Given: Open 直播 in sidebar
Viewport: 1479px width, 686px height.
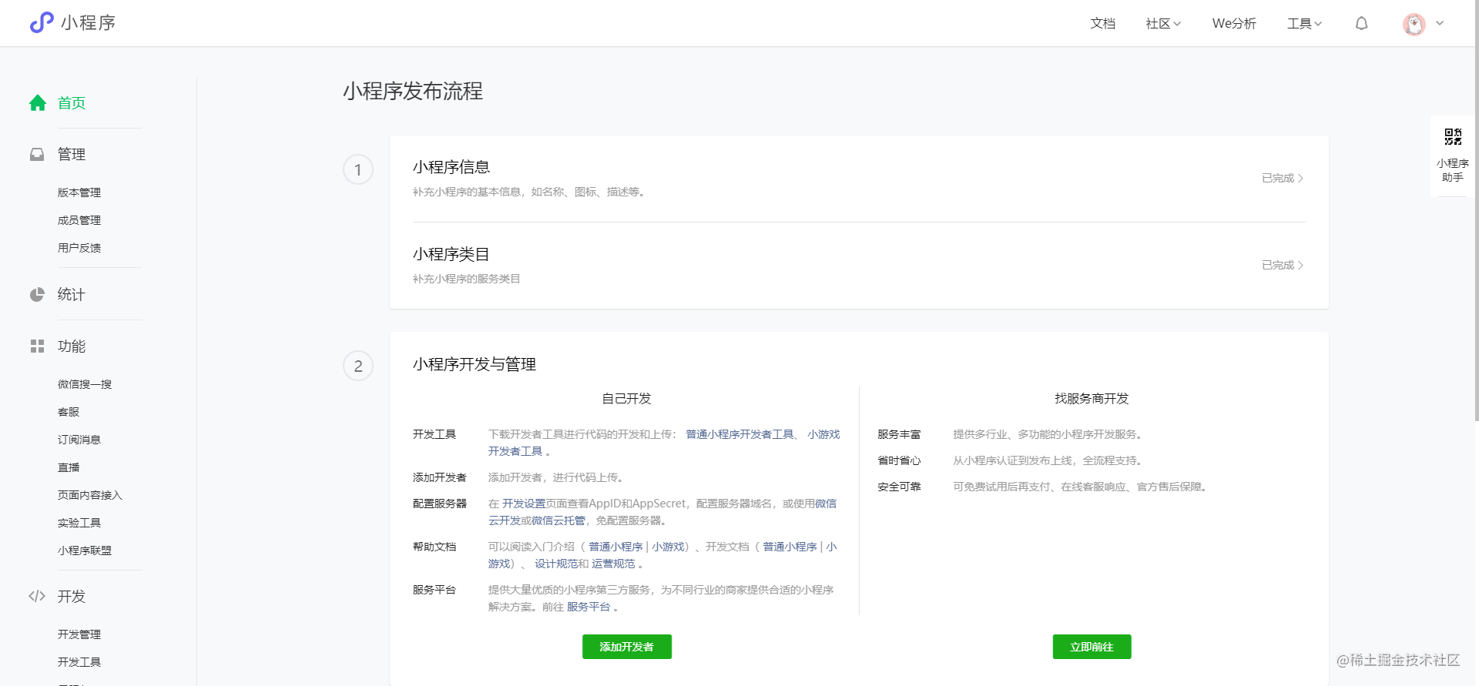Looking at the screenshot, I should [x=69, y=467].
